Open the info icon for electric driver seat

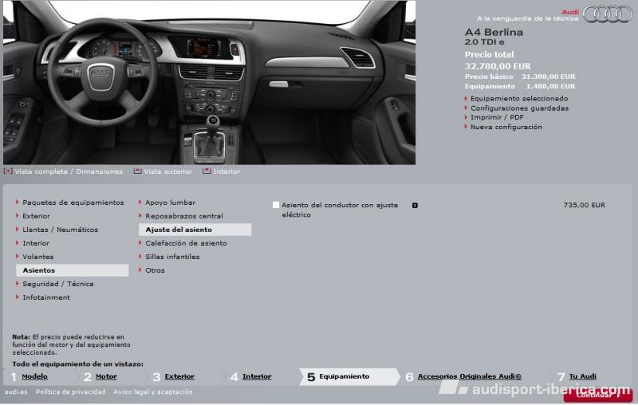(415, 206)
